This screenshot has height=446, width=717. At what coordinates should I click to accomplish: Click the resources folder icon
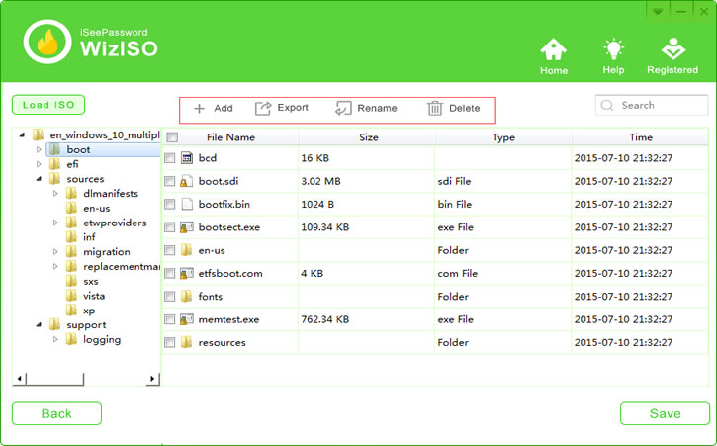187,342
